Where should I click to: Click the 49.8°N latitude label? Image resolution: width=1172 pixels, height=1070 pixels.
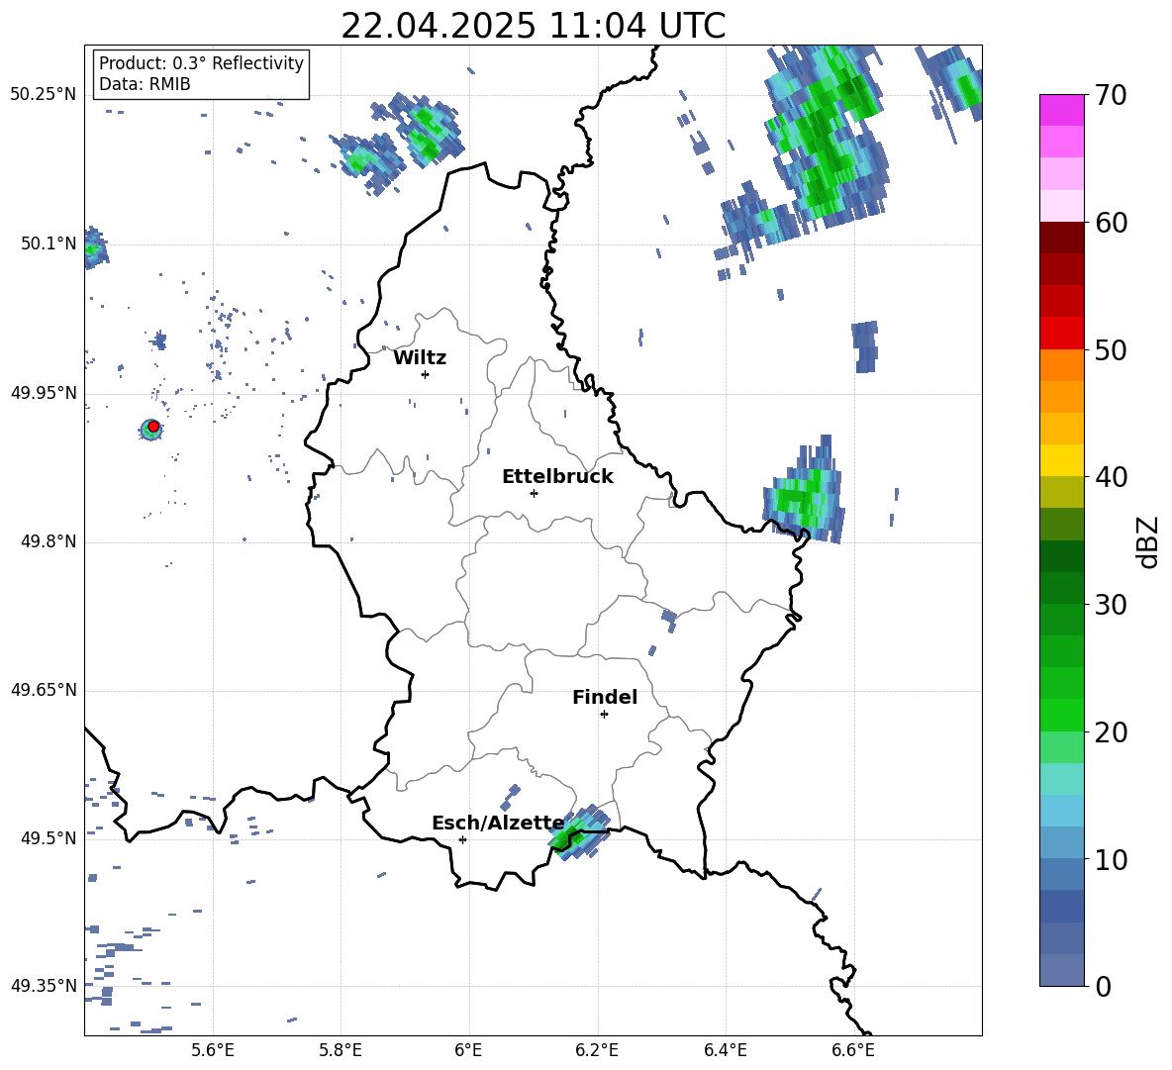[x=48, y=541]
